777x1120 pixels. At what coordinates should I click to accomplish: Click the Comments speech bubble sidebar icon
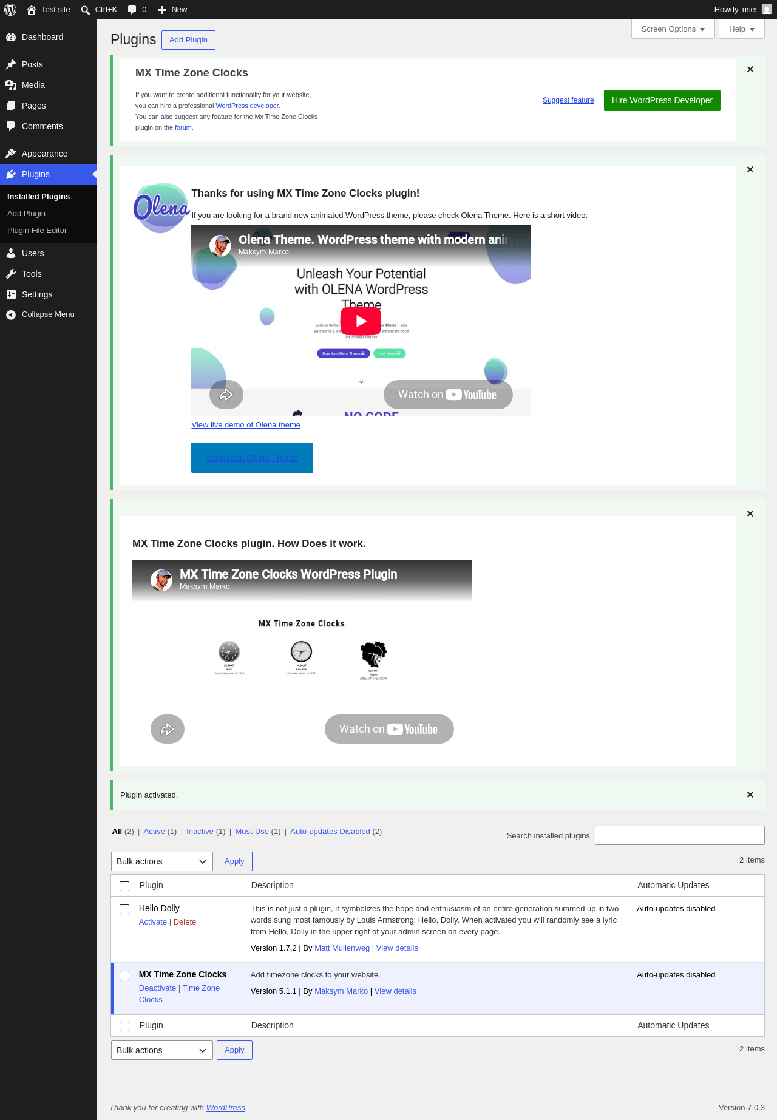[x=11, y=126]
